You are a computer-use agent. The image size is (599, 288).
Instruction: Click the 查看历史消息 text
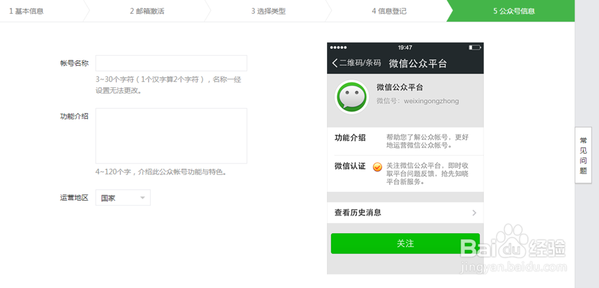coord(358,213)
